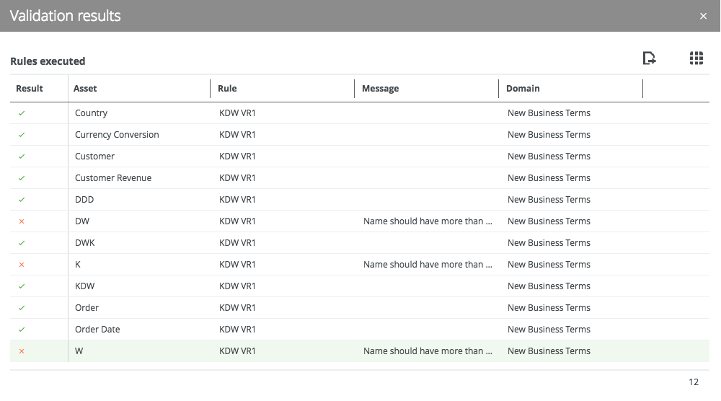Sort by the Message column header
This screenshot has height=401, width=721.
[x=380, y=88]
